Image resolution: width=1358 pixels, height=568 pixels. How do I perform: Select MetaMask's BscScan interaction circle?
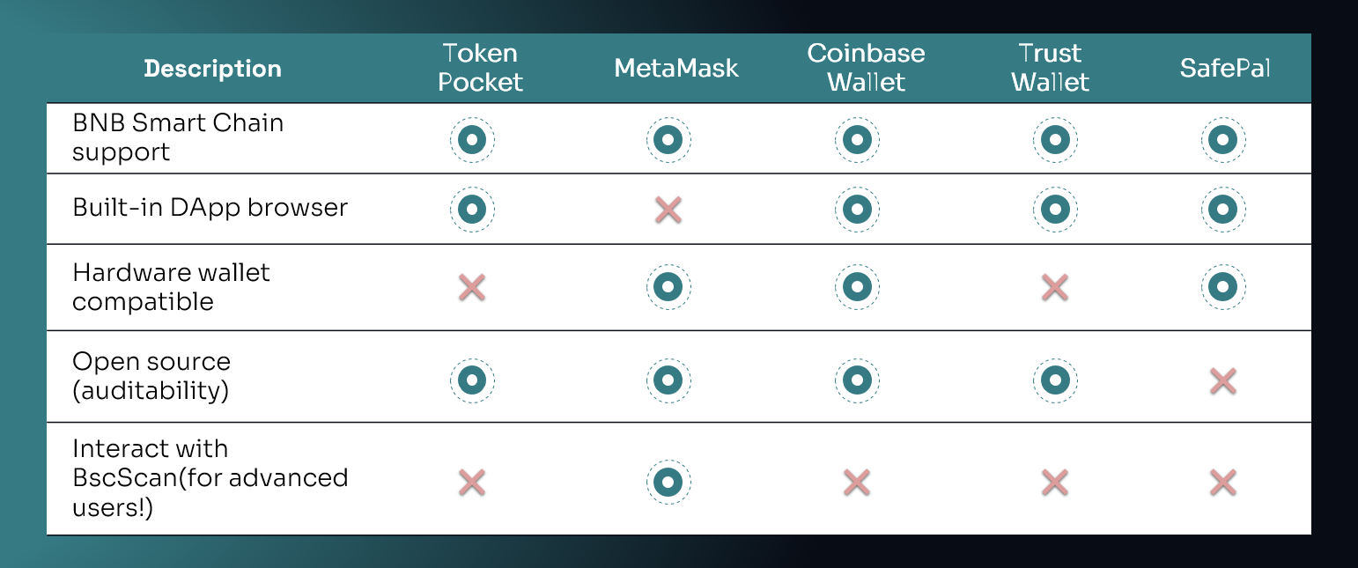[668, 482]
